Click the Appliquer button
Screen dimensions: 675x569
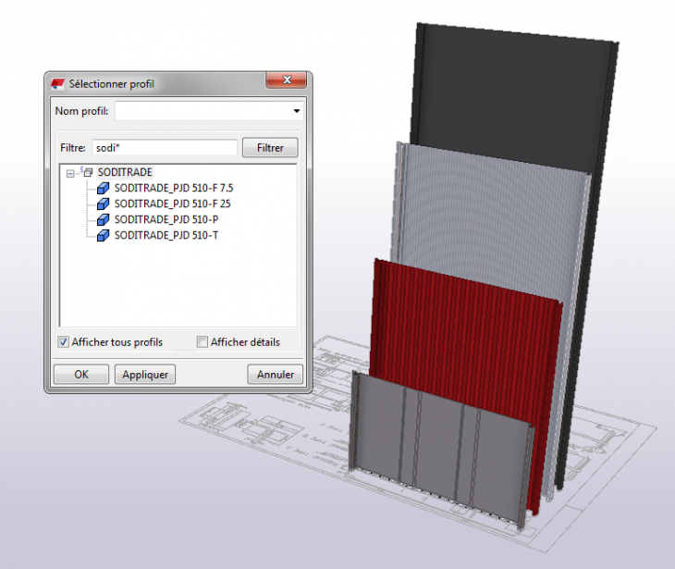click(145, 375)
